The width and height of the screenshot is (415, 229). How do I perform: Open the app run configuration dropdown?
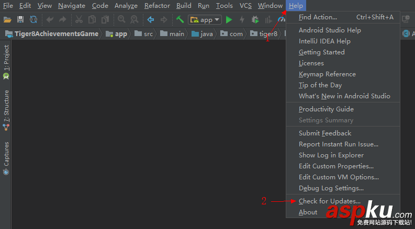pos(205,19)
